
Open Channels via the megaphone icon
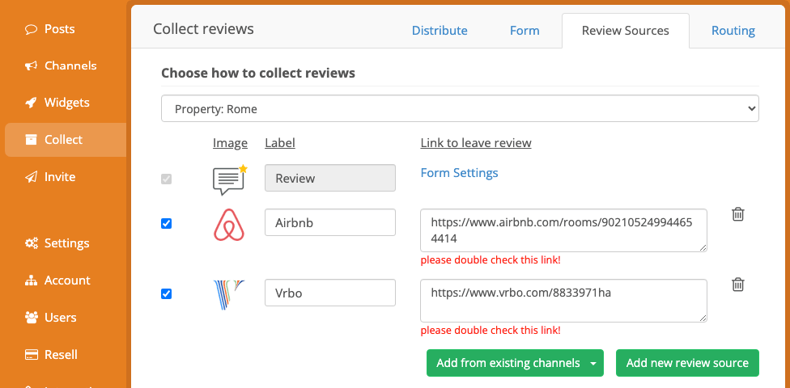pyautogui.click(x=32, y=66)
